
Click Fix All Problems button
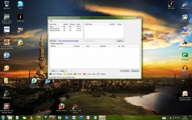(x=125, y=71)
